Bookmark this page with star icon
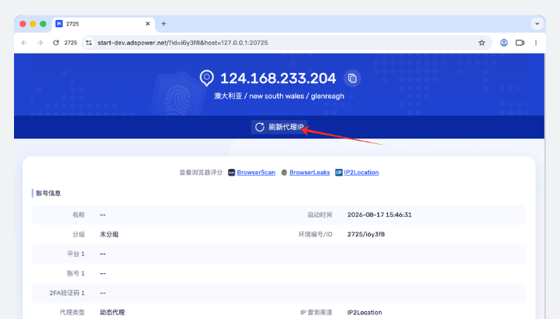Image resolution: width=560 pixels, height=319 pixels. pos(481,43)
